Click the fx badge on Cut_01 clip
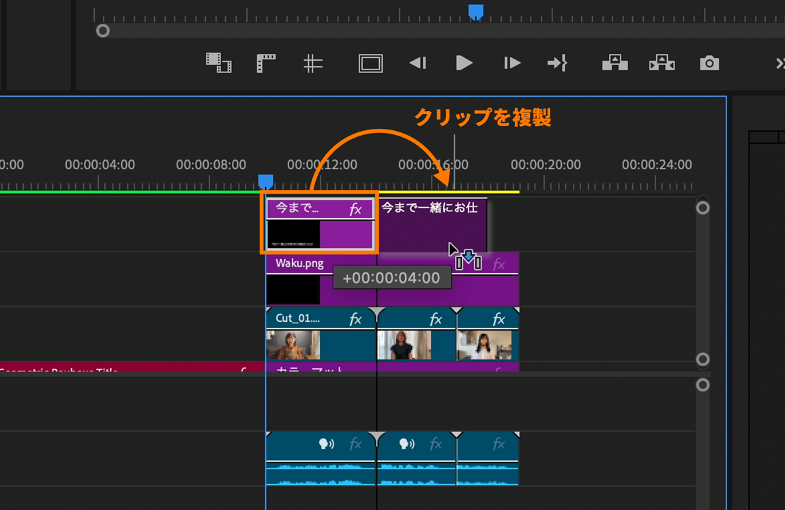 click(x=355, y=319)
